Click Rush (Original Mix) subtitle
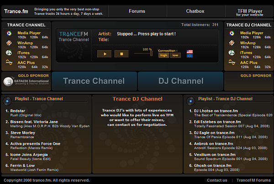Viewport: 274px width, 184px height. tap(26, 115)
